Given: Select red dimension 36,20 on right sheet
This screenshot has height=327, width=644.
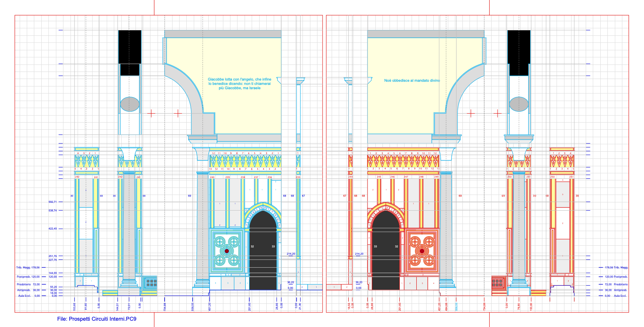Looking at the screenshot, I should [359, 282].
